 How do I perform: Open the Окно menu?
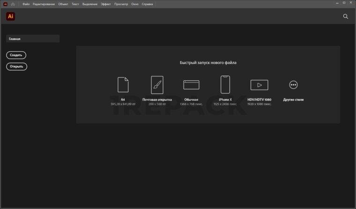click(x=134, y=4)
